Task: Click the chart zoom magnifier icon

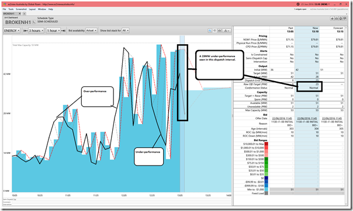Action: click(x=210, y=30)
